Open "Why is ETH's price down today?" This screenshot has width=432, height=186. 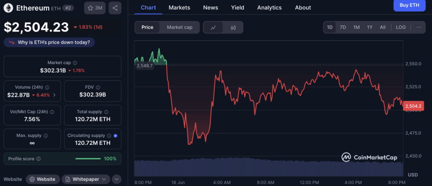pyautogui.click(x=49, y=43)
